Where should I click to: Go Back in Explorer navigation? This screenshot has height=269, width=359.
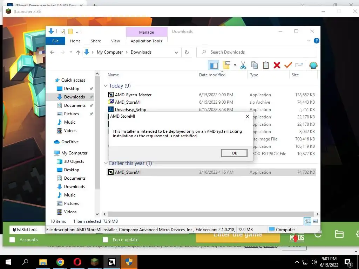click(x=52, y=53)
